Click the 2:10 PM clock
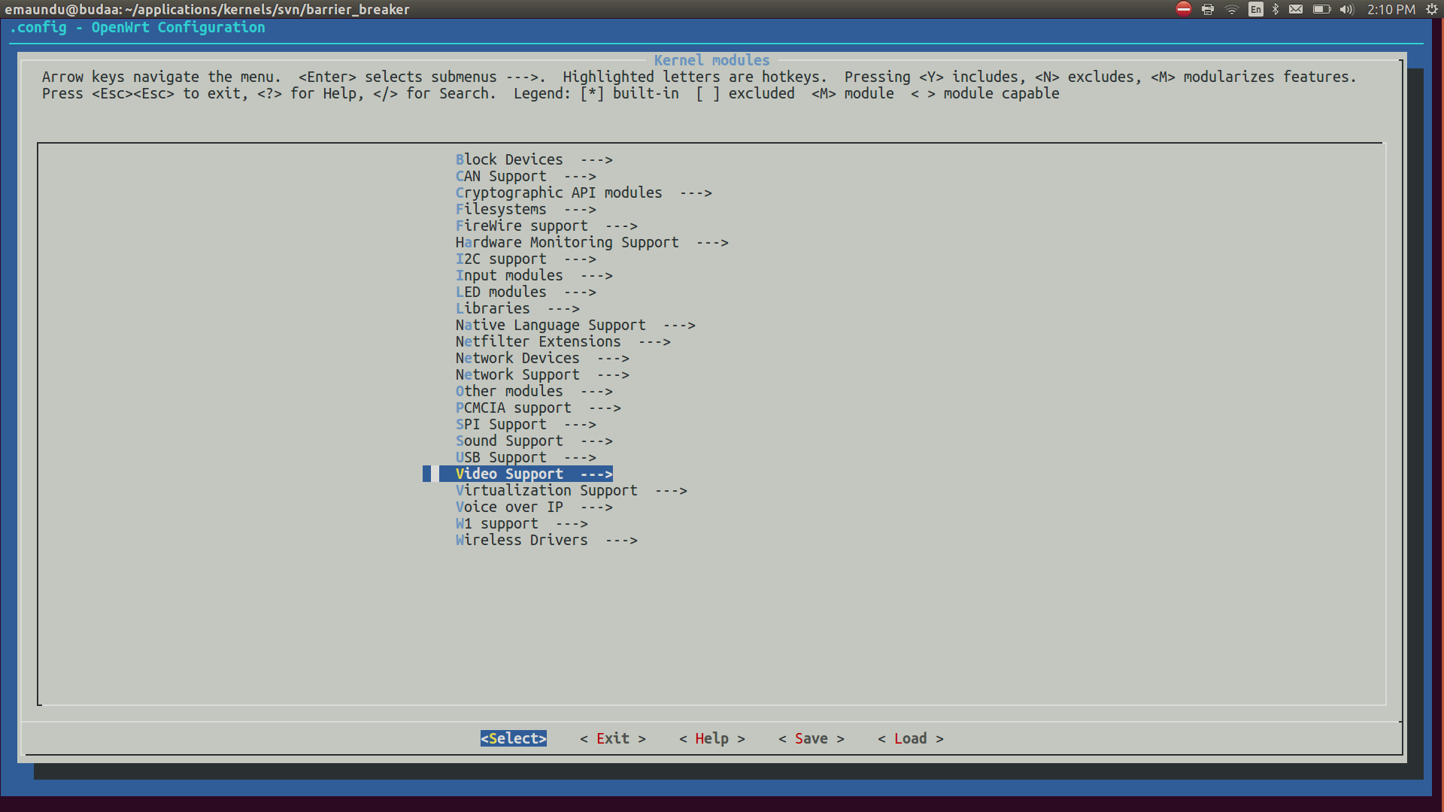This screenshot has height=812, width=1444. 1391,9
